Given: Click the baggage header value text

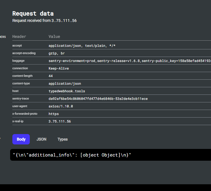Looking at the screenshot, I should (129, 61).
